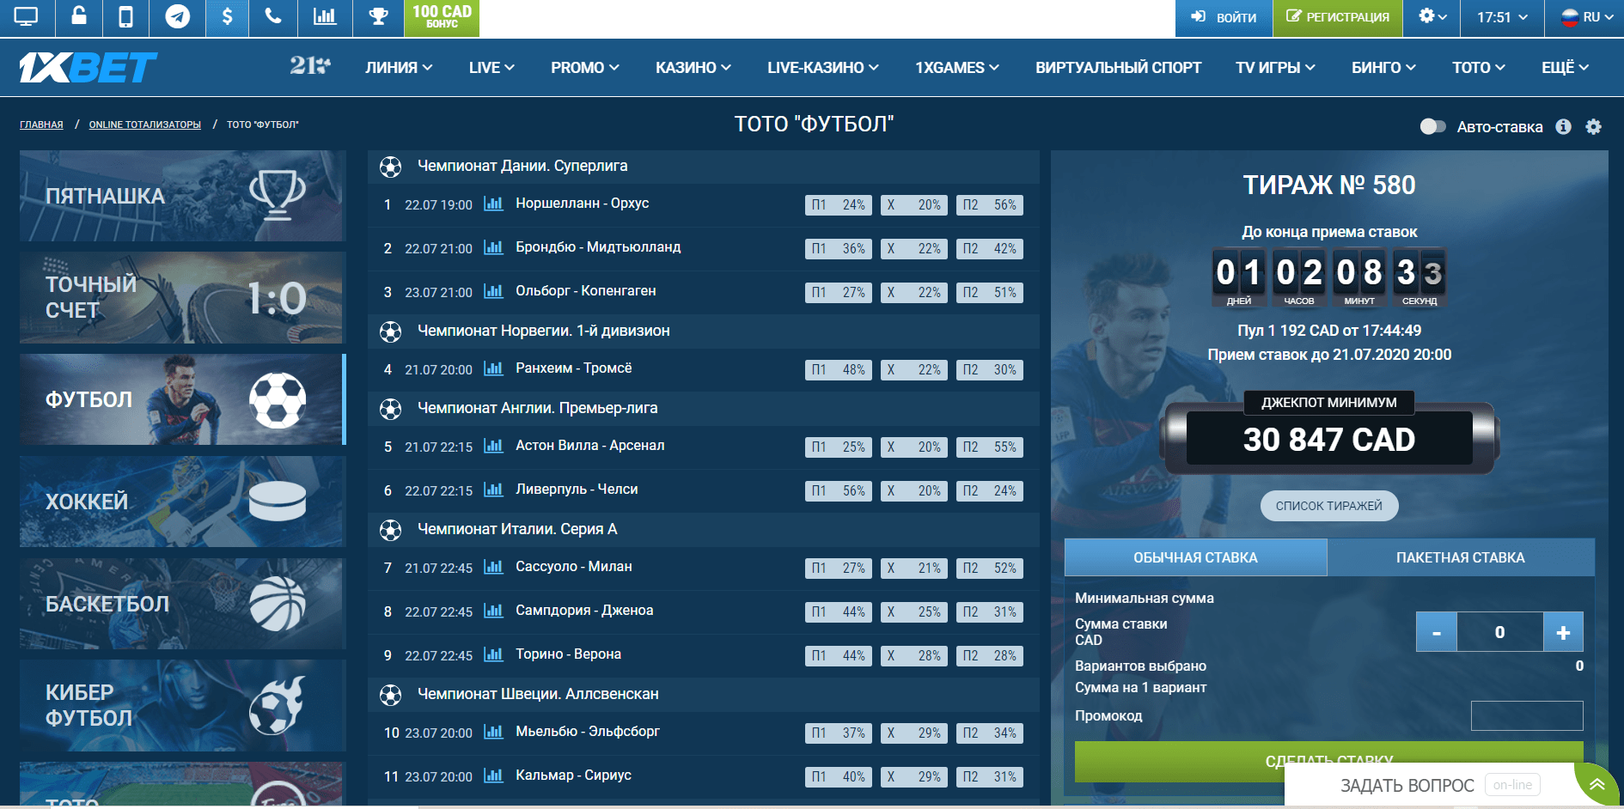Open Auto-ставка gear settings icon
The height and width of the screenshot is (809, 1624).
(x=1593, y=126)
